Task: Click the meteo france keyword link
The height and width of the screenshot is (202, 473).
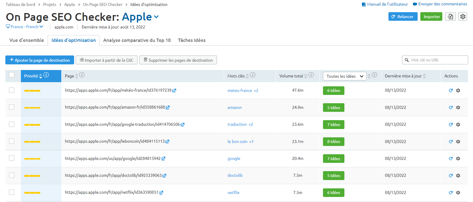Action: coord(240,90)
